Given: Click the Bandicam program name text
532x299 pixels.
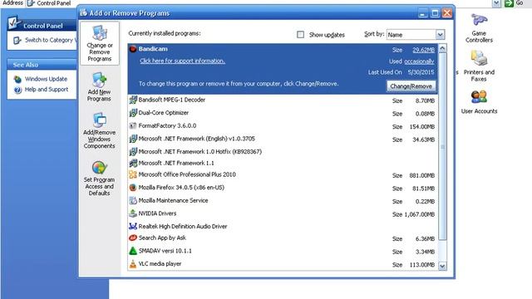Looking at the screenshot, I should (153, 49).
